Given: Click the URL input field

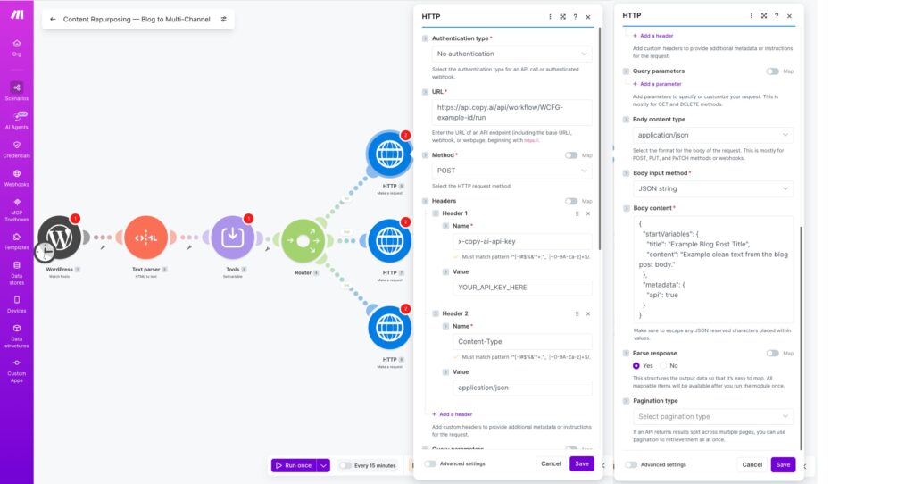Looking at the screenshot, I should pyautogui.click(x=511, y=113).
